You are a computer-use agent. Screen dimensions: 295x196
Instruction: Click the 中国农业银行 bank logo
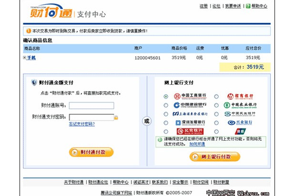coord(242,105)
